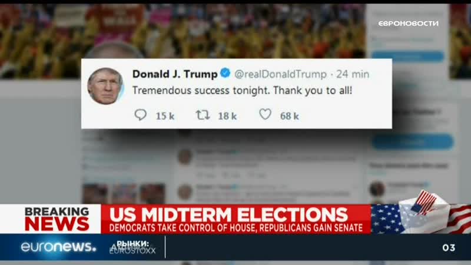Click the Рынки markets ticker label

pyautogui.click(x=133, y=243)
